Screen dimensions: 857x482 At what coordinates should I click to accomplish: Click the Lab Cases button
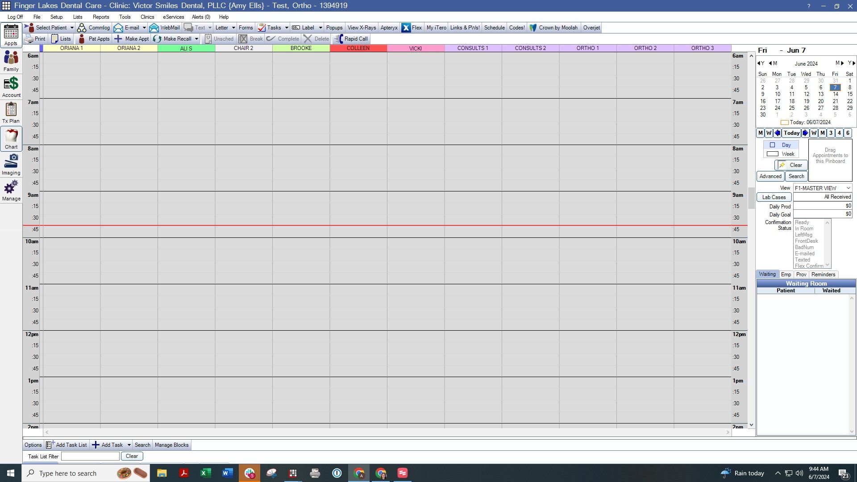click(774, 197)
